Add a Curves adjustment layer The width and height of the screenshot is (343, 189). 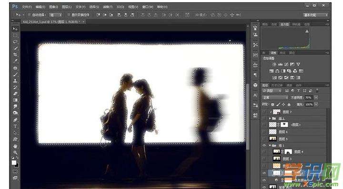[286, 64]
